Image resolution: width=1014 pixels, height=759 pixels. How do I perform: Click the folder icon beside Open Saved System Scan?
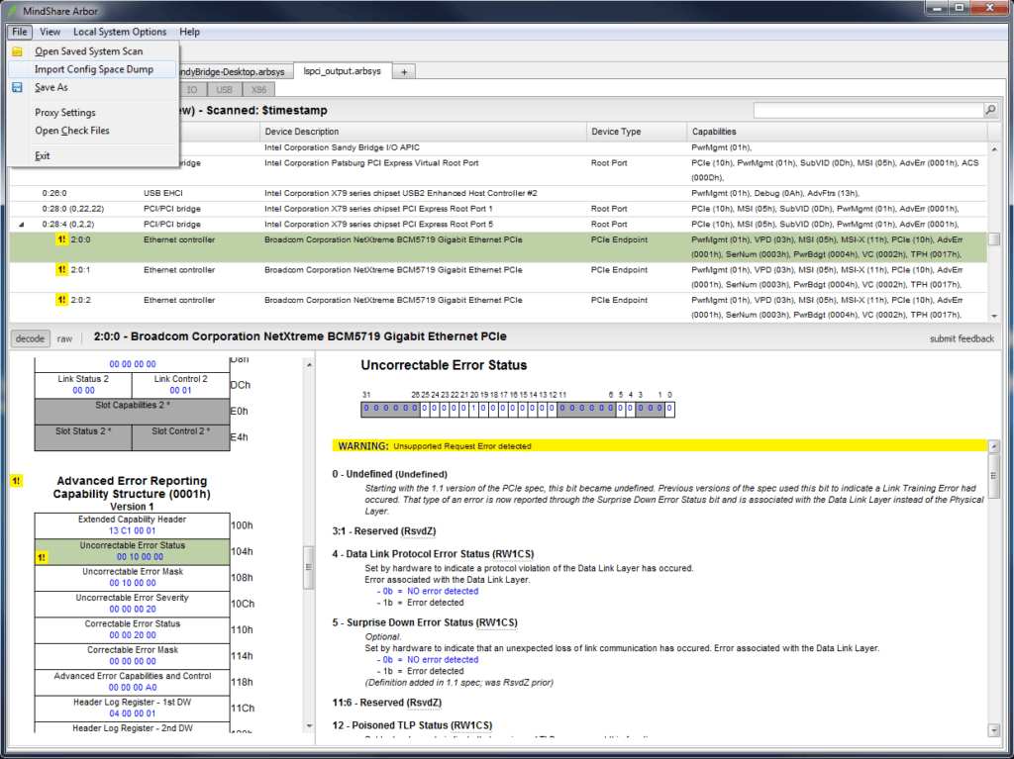17,51
